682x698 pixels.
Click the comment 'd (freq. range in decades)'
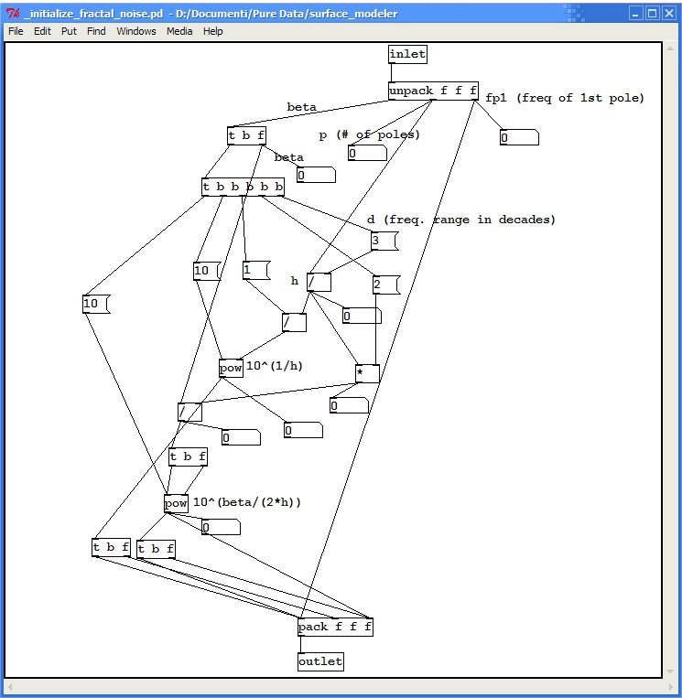(461, 220)
